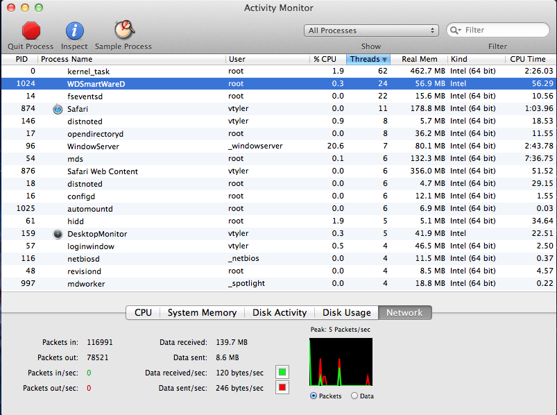The width and height of the screenshot is (557, 415).
Task: Sort by the % CPU column header
Action: [x=328, y=60]
